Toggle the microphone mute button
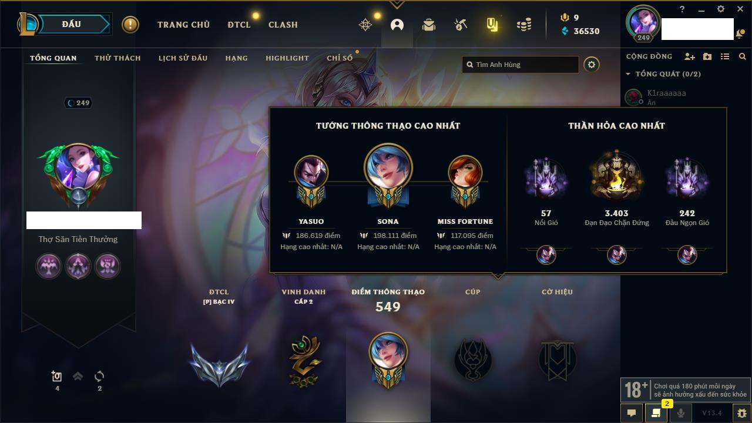The width and height of the screenshot is (752, 423). point(680,413)
